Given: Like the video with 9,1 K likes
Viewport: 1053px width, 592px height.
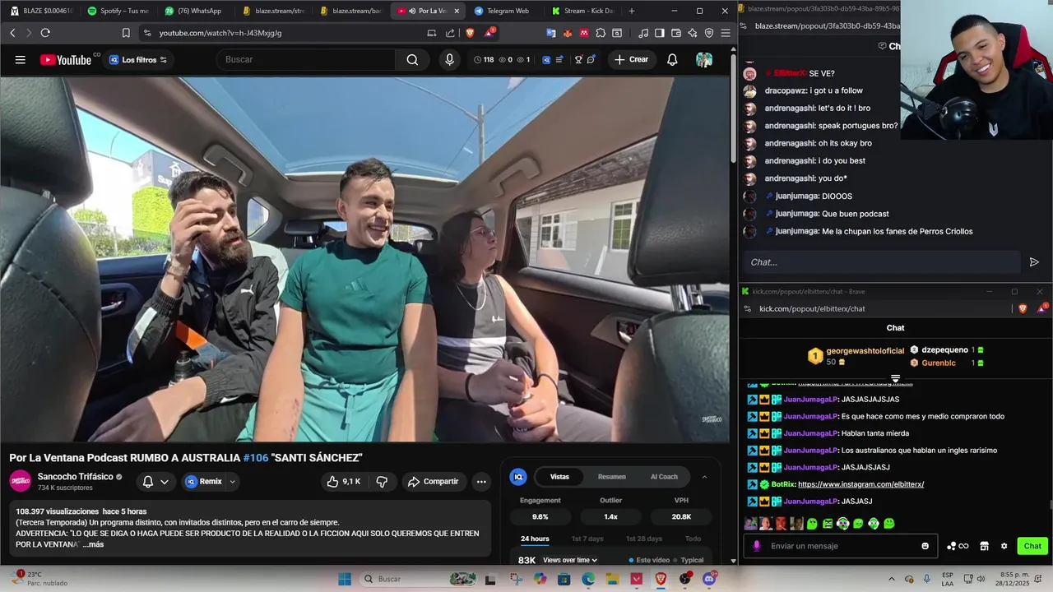Looking at the screenshot, I should (344, 482).
